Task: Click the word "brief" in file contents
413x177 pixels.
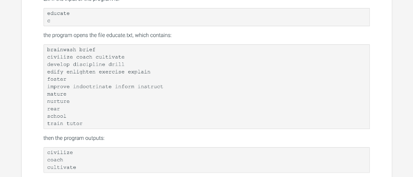Action: click(87, 50)
